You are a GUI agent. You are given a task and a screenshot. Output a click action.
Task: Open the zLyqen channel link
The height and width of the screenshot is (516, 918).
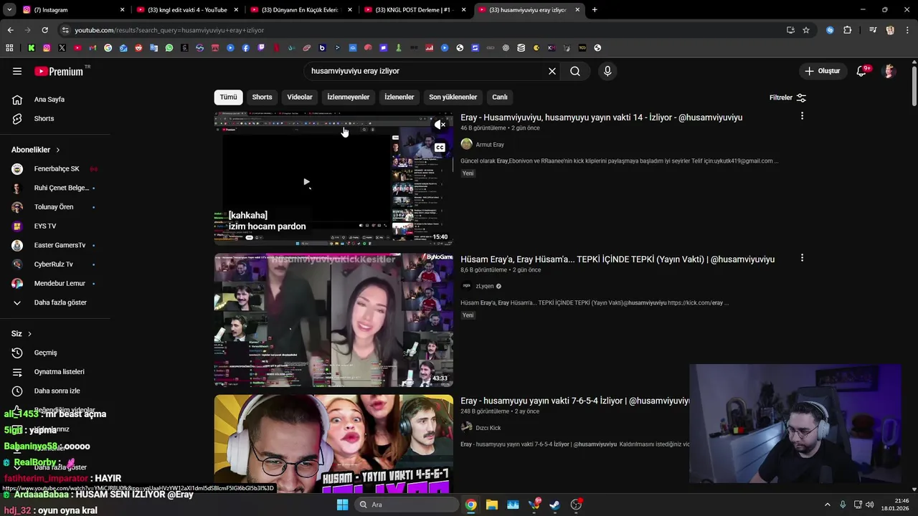[485, 286]
